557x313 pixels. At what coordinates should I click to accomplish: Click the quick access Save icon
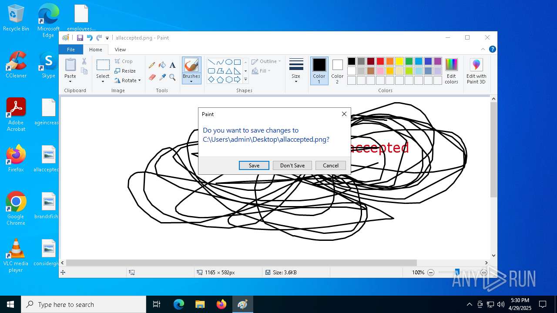[80, 38]
